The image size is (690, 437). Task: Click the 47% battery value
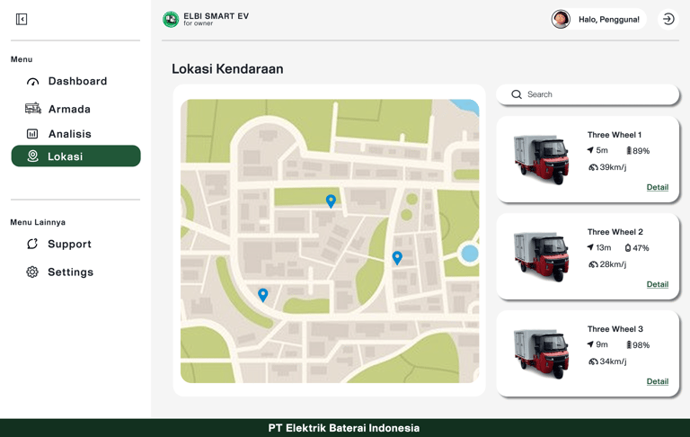(641, 248)
